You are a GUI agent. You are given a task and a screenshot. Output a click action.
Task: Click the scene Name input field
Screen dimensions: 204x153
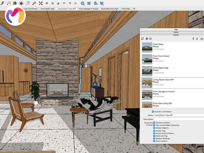point(179,115)
